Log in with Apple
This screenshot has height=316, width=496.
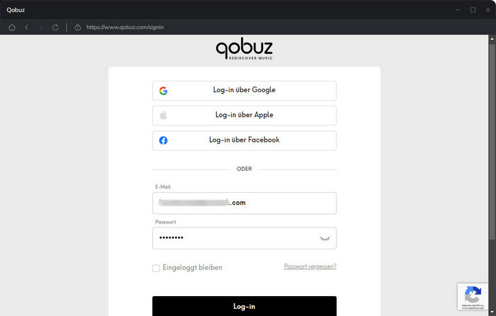[x=244, y=115]
